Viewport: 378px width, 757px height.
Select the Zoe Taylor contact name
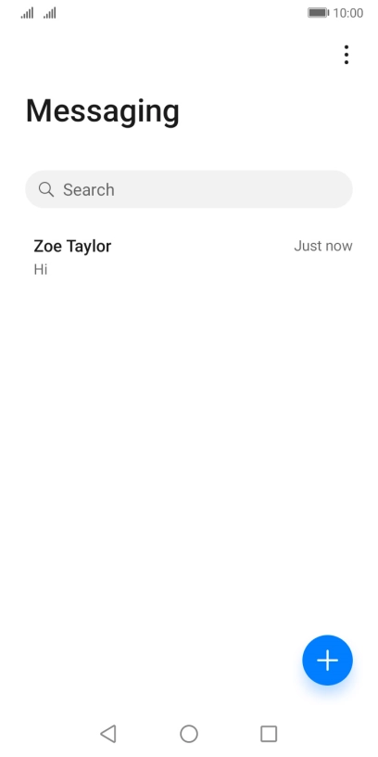72,246
